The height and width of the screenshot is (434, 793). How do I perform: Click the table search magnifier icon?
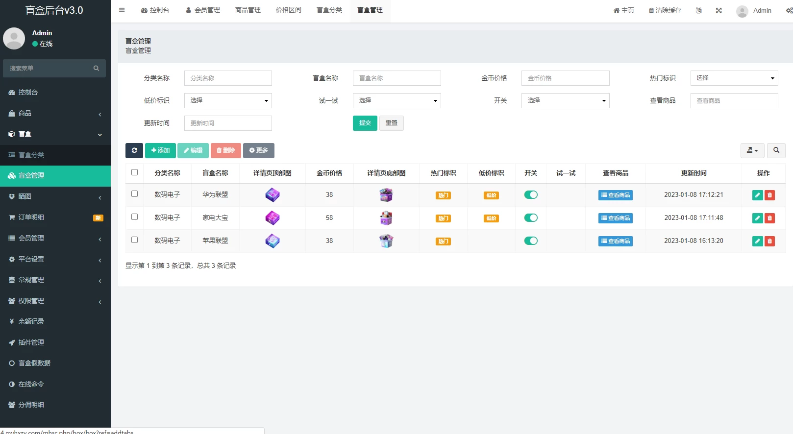coord(776,150)
